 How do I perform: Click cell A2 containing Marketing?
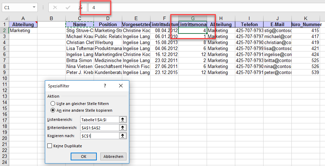[x=23, y=31]
